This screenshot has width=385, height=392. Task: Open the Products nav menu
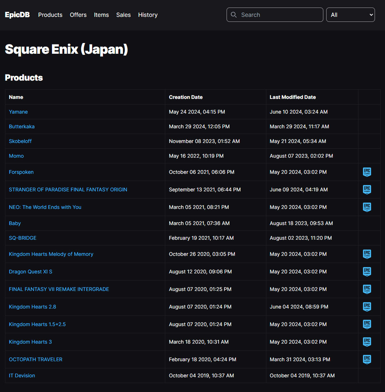[50, 15]
